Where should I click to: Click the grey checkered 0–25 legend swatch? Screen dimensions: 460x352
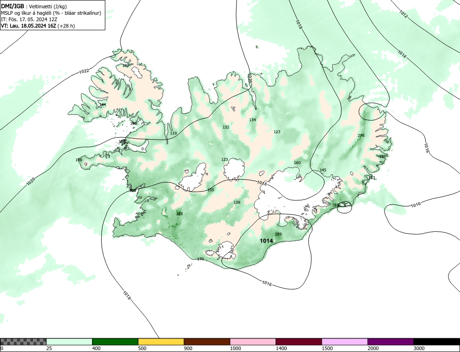coord(23,341)
